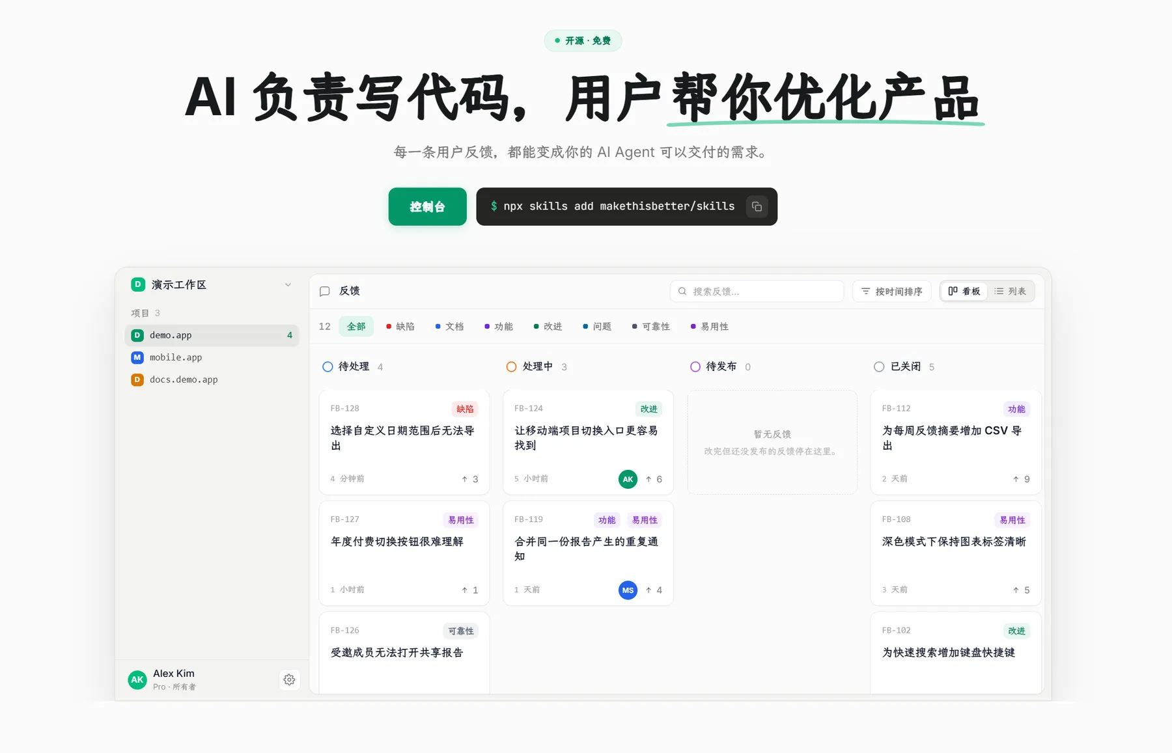The image size is (1172, 753).
Task: Click the 待发布 purple status circle
Action: tap(695, 366)
